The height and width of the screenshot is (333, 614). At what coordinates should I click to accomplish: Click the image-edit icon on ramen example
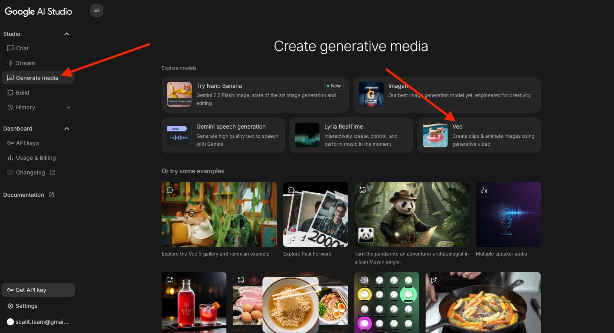point(241,280)
